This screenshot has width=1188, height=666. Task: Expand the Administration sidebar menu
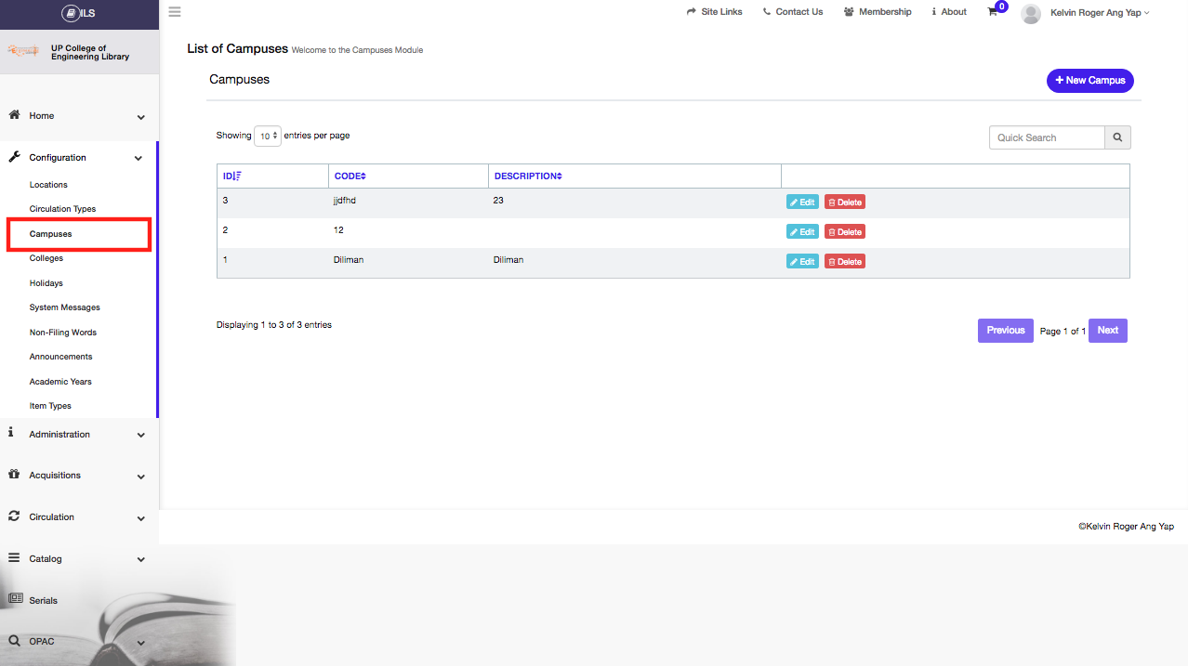tap(78, 435)
